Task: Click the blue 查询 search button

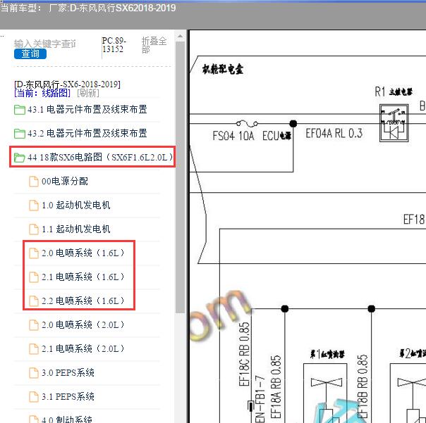Action: (30, 53)
